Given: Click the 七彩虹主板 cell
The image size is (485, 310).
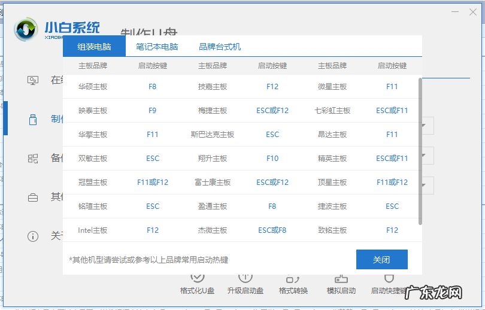Looking at the screenshot, I should click(x=332, y=111).
